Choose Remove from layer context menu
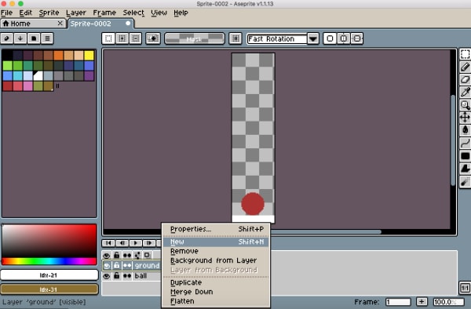 point(216,251)
